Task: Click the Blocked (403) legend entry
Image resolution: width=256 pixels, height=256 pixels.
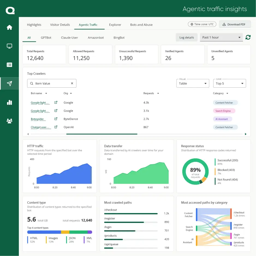Action: [225, 171]
